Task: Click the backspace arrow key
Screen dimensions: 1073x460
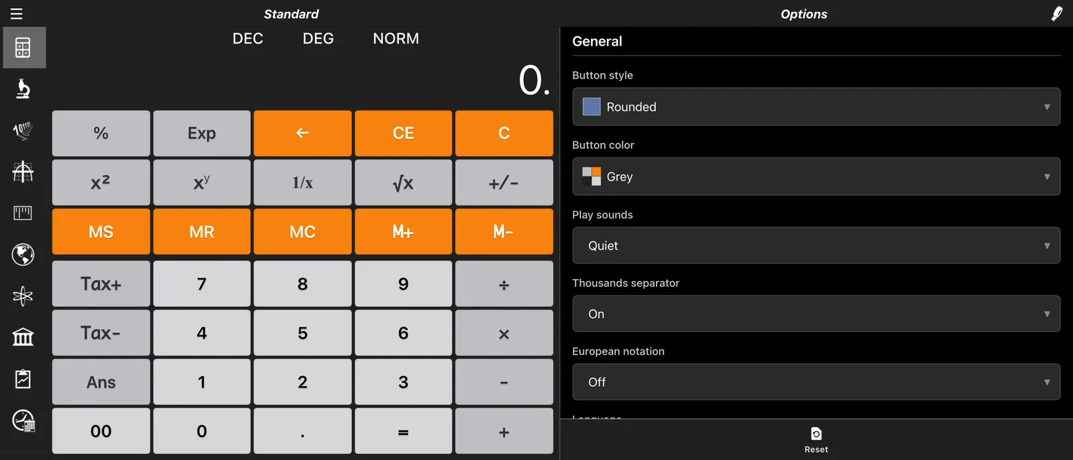Action: click(302, 133)
